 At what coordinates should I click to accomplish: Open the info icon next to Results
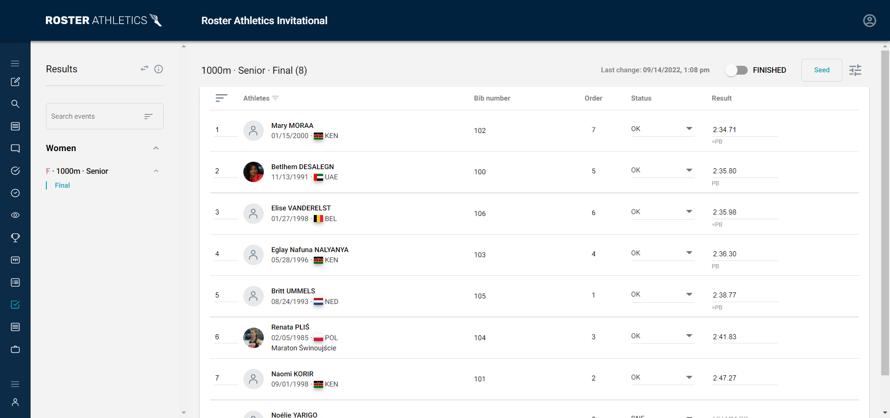(159, 69)
